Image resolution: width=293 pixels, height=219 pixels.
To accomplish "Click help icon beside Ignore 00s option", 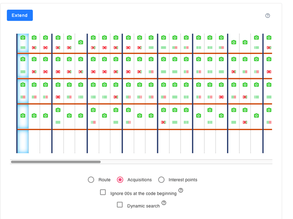I will point(181,191).
